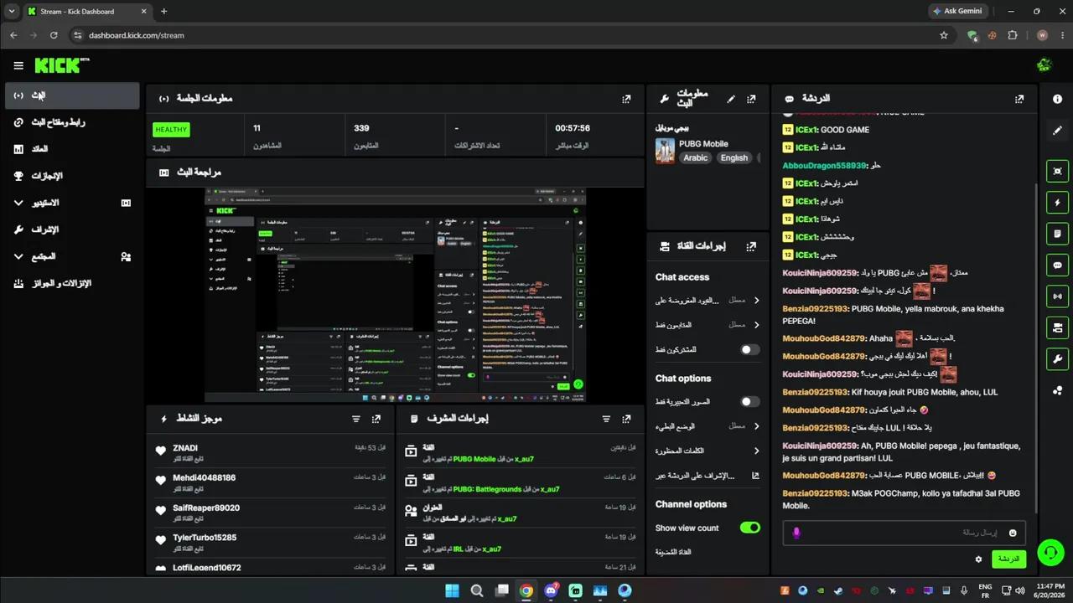Click the info icon in the right sidebar
This screenshot has height=603, width=1073.
pyautogui.click(x=1057, y=99)
